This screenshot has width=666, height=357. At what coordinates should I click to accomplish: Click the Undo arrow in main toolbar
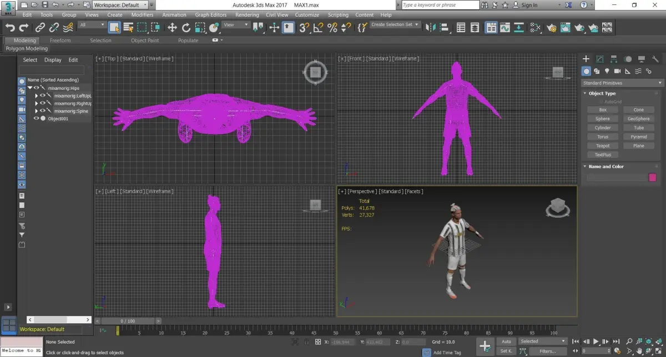click(10, 27)
